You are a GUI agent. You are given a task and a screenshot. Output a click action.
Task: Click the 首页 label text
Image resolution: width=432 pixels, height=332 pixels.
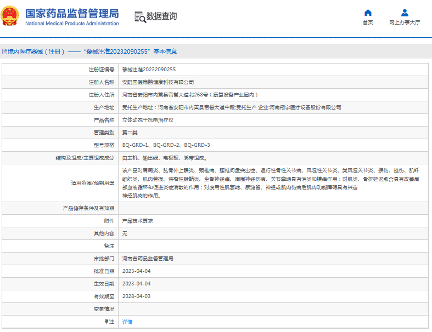[368, 22]
